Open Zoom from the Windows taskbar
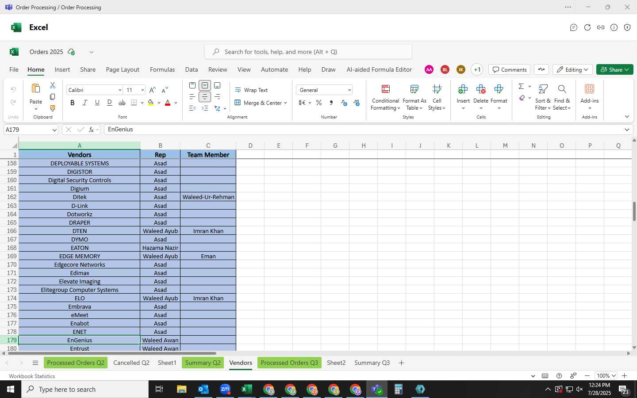 [225, 389]
